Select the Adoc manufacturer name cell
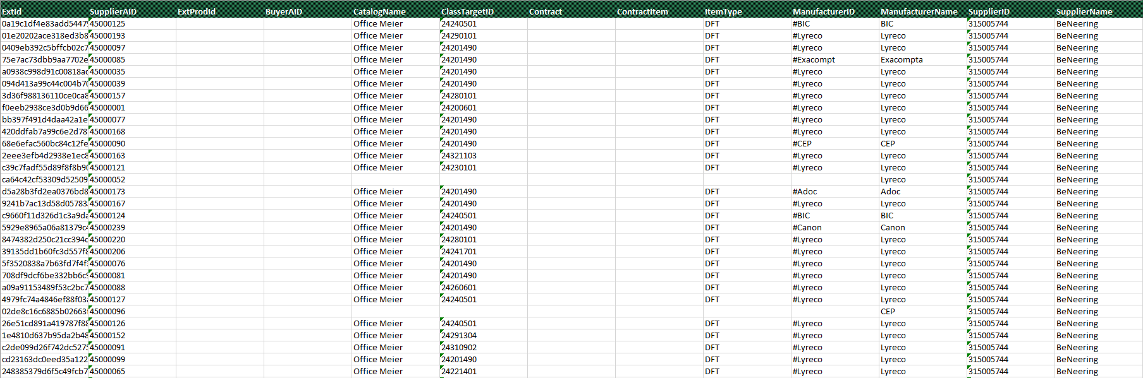This screenshot has height=378, width=1143. click(890, 192)
